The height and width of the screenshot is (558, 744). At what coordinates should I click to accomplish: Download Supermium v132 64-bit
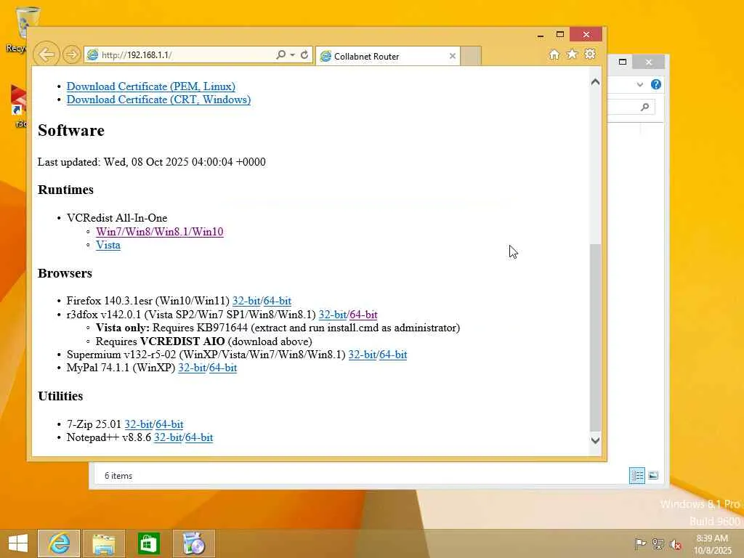(393, 355)
